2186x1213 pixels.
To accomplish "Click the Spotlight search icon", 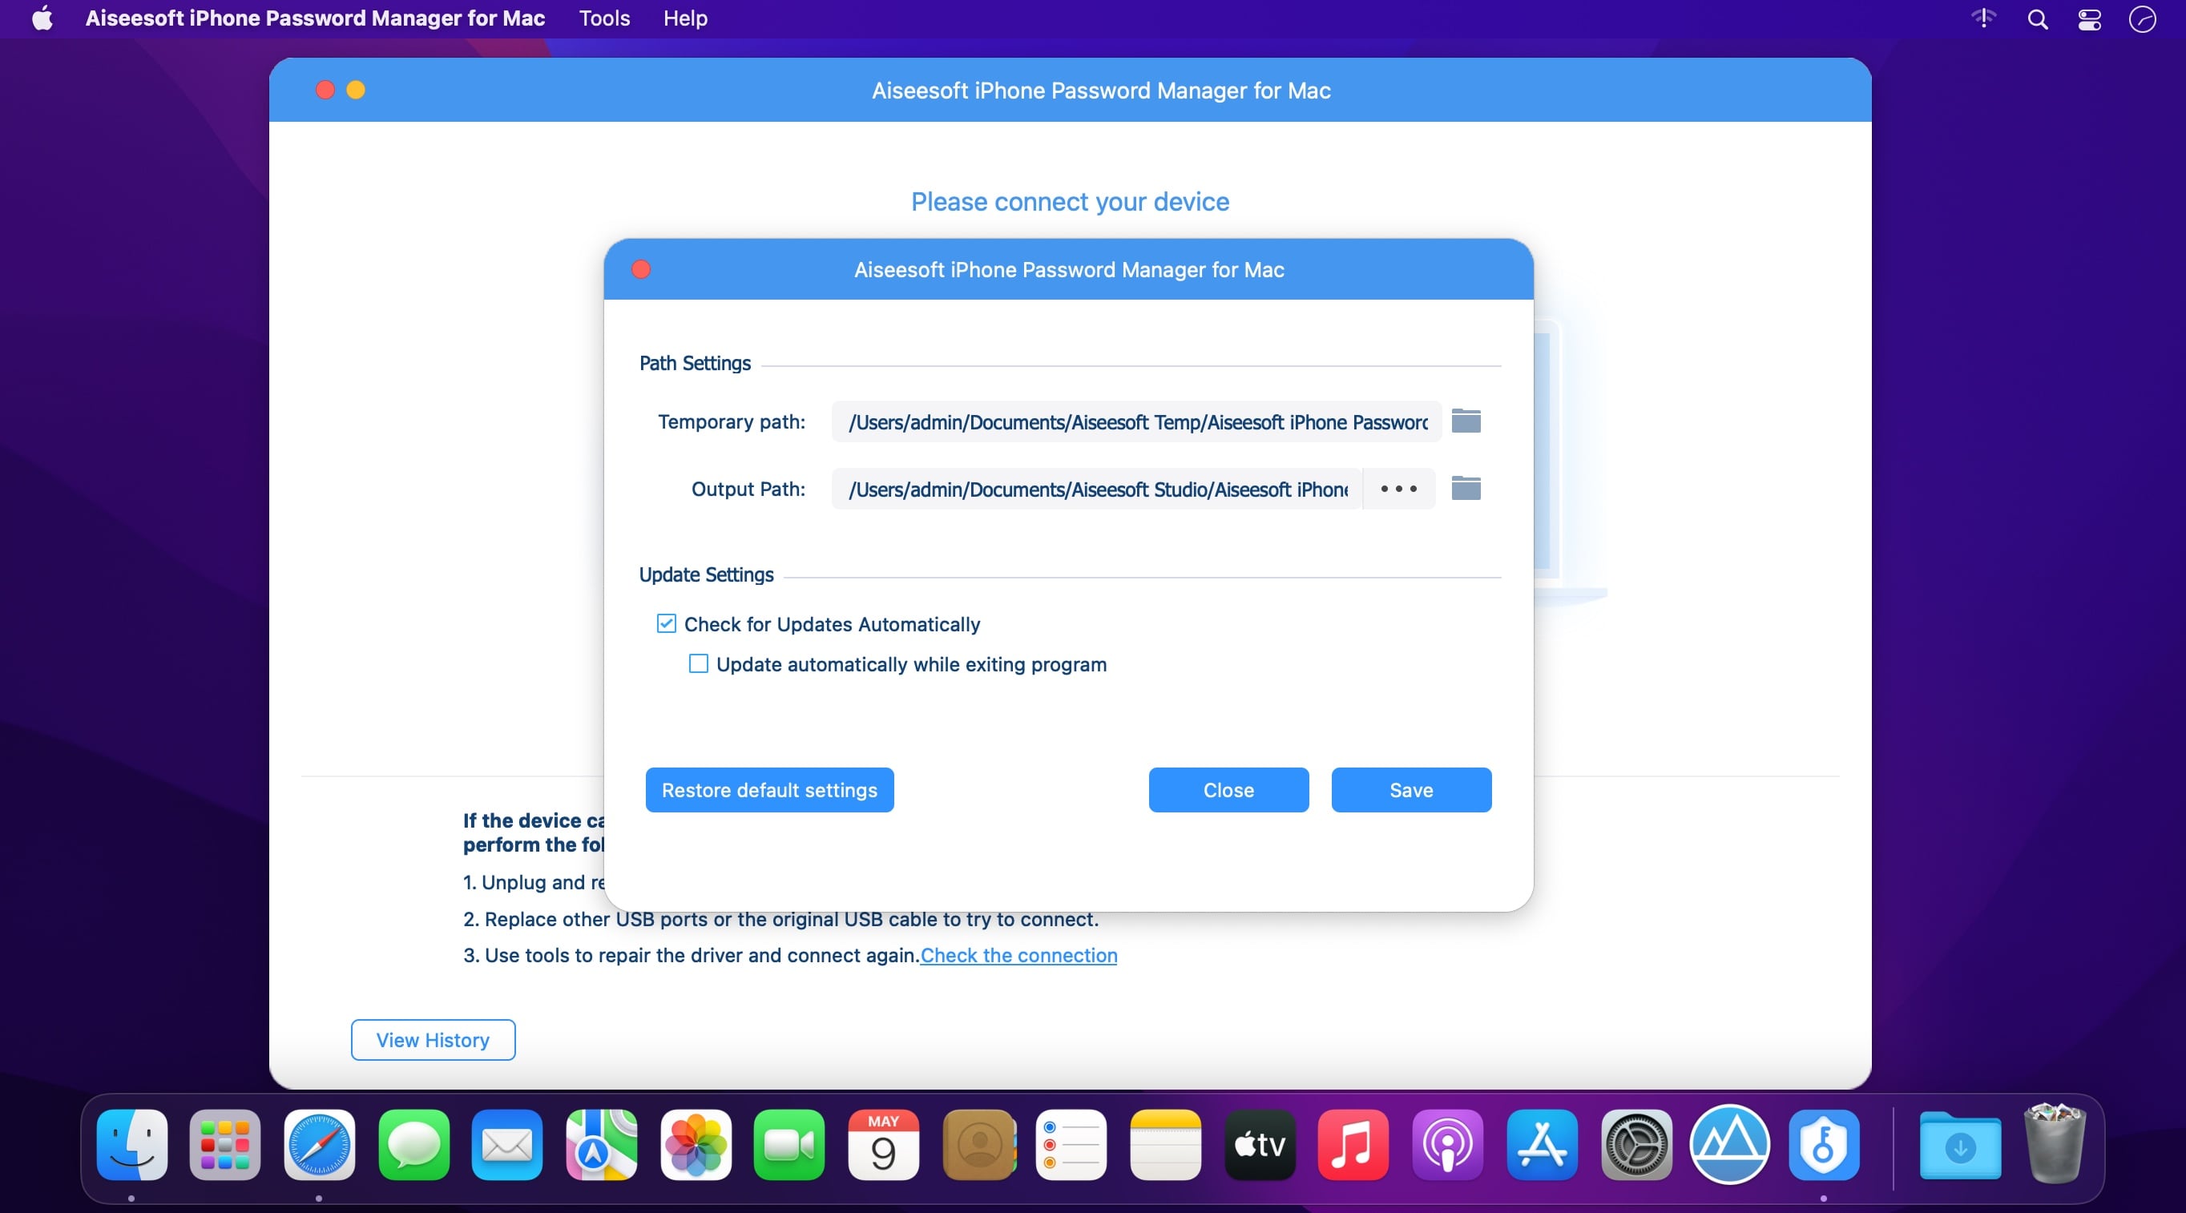I will pos(2038,18).
